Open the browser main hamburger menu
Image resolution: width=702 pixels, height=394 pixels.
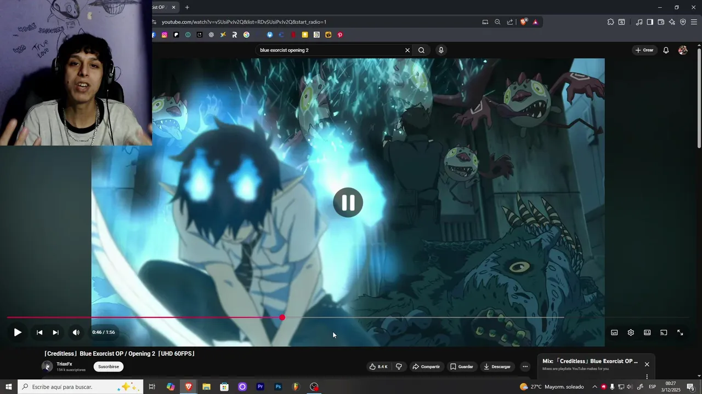[694, 22]
